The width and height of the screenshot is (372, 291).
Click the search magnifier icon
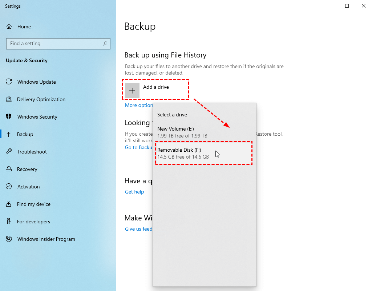(x=105, y=44)
